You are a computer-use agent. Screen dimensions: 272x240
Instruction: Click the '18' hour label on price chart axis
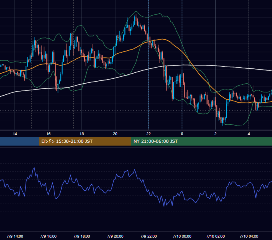point(82,134)
